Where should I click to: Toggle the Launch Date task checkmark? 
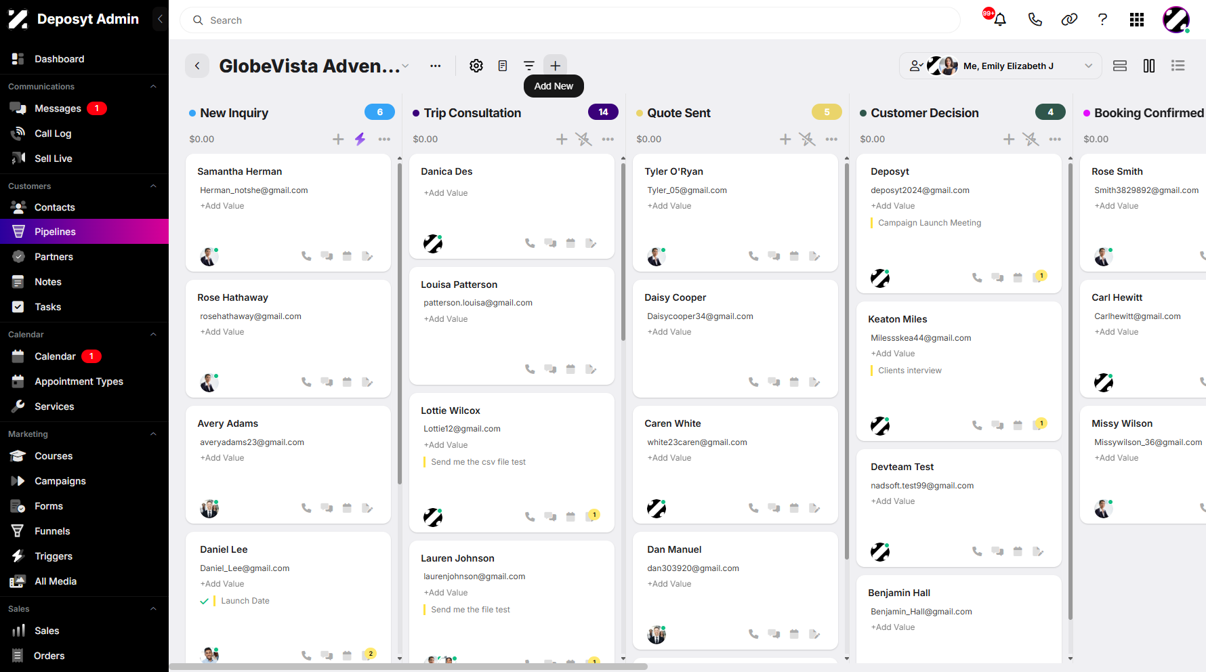coord(204,601)
